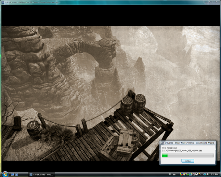Click the Archive.cab file path text
Screen dimensions: 221x177
(x=182, y=151)
